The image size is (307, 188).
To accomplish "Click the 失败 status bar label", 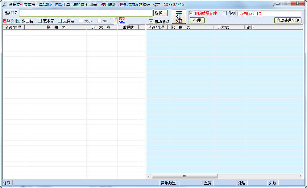I will (x=272, y=183).
